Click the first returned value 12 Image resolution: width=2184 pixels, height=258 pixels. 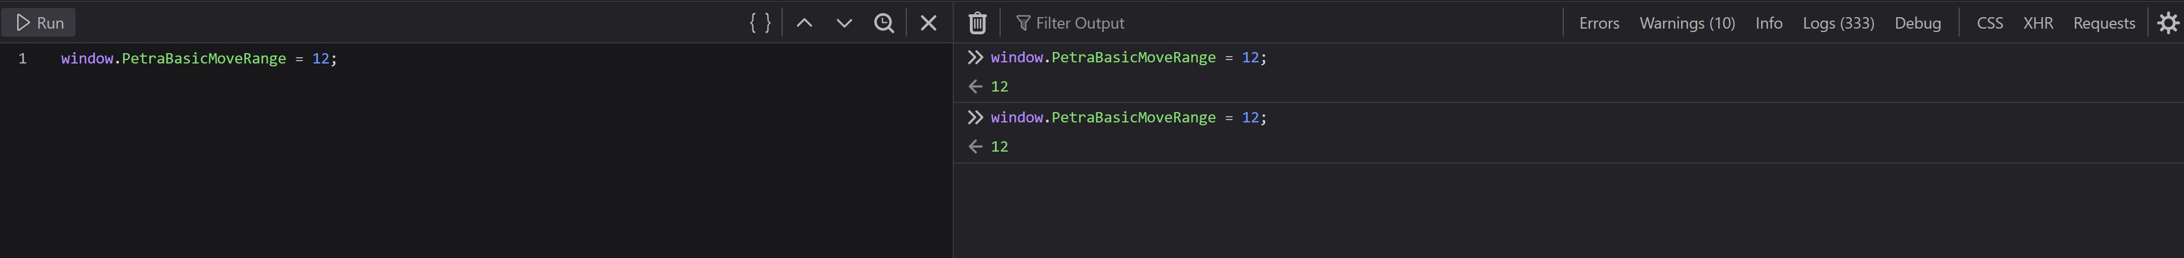[999, 86]
